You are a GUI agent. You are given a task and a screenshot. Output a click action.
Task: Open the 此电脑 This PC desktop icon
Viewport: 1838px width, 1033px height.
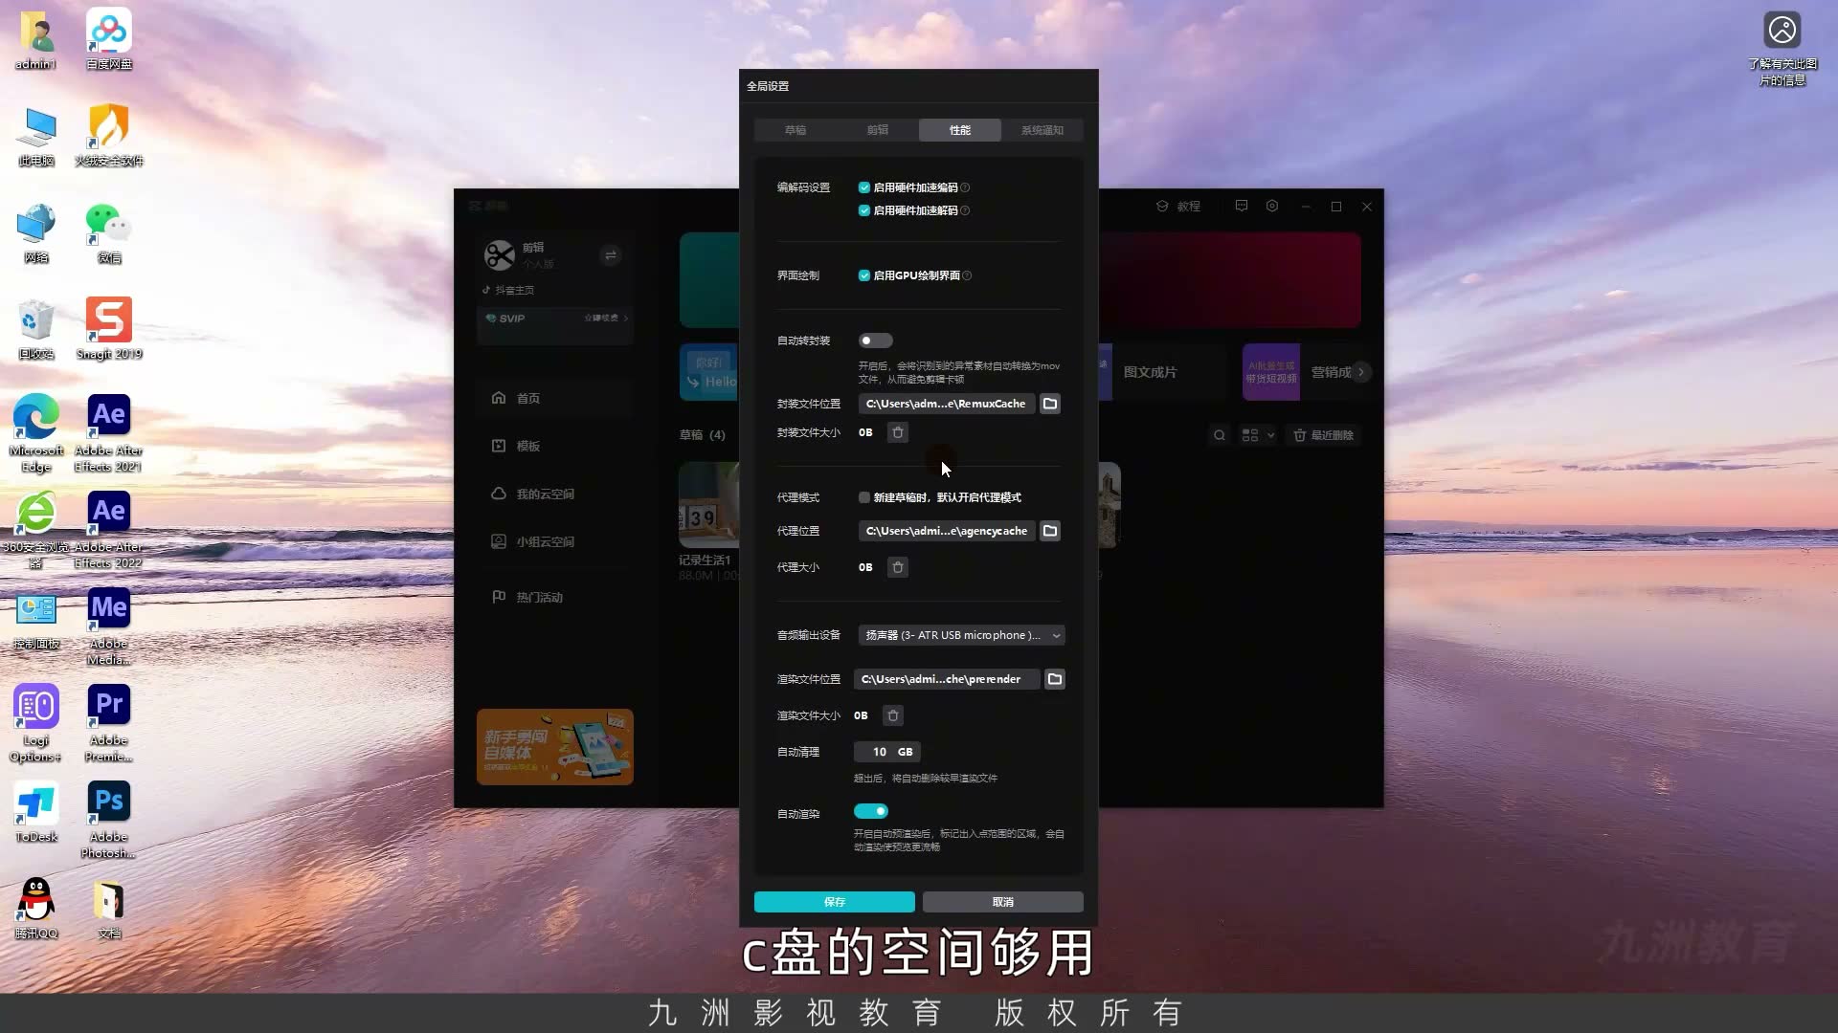click(36, 136)
